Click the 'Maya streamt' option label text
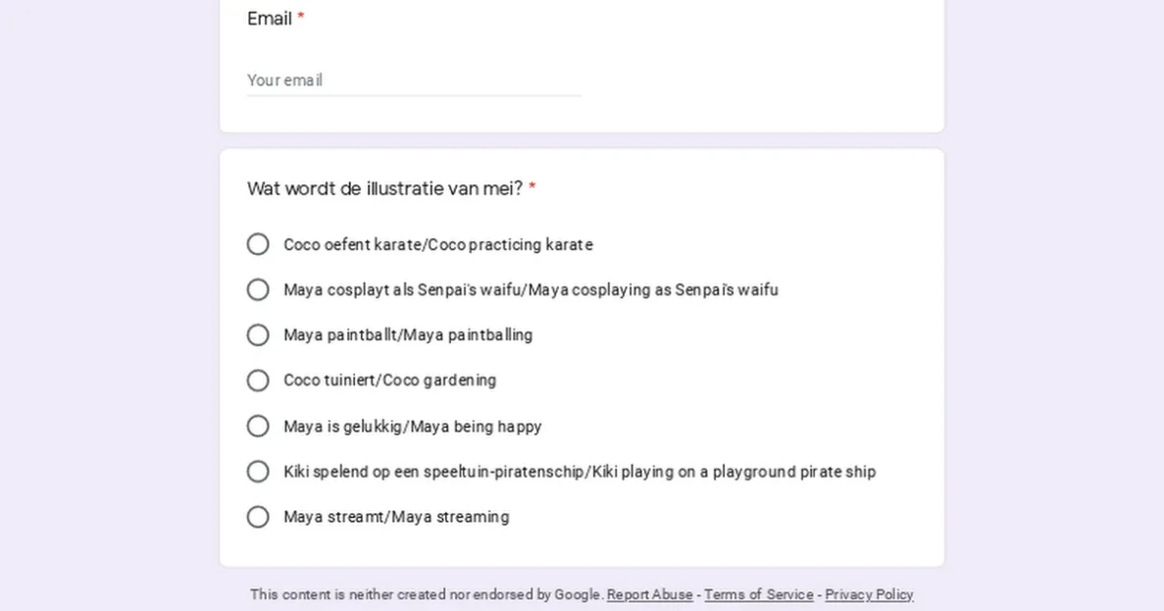This screenshot has height=611, width=1164. click(x=396, y=517)
